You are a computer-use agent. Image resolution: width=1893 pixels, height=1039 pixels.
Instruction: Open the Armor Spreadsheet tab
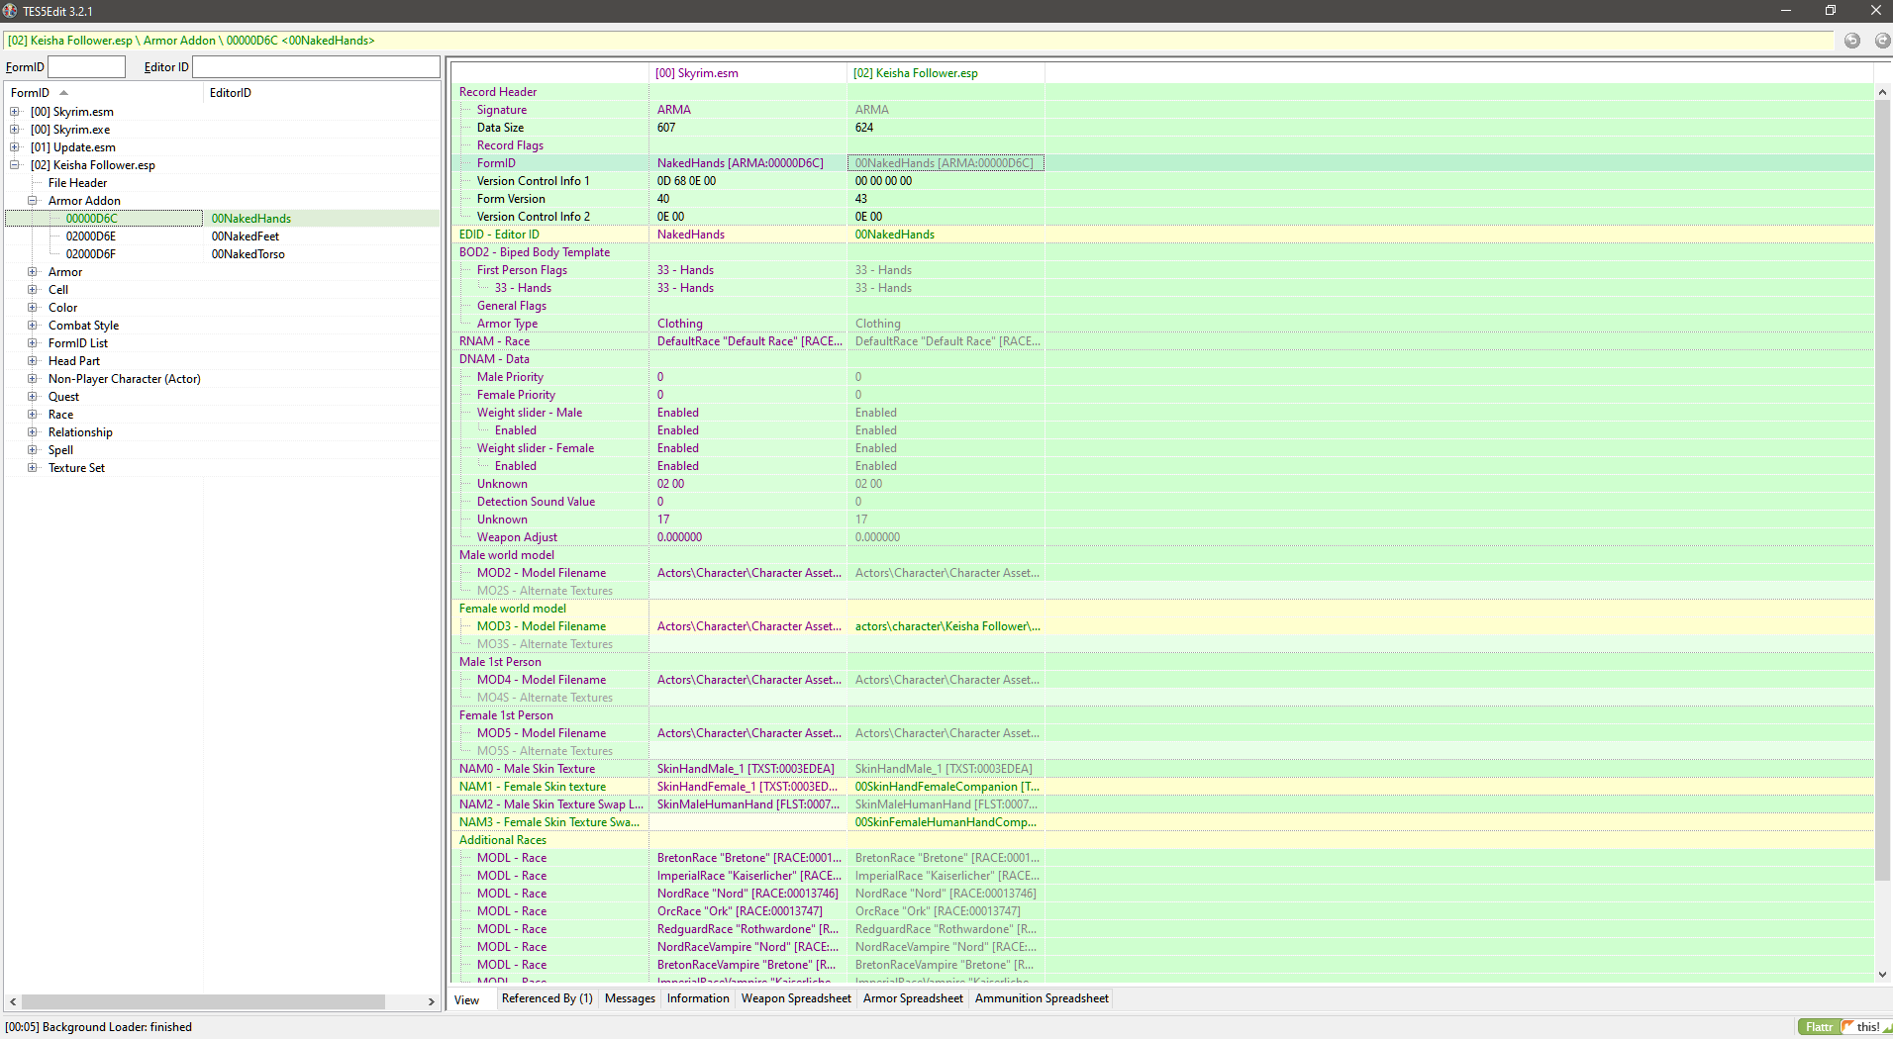913,998
